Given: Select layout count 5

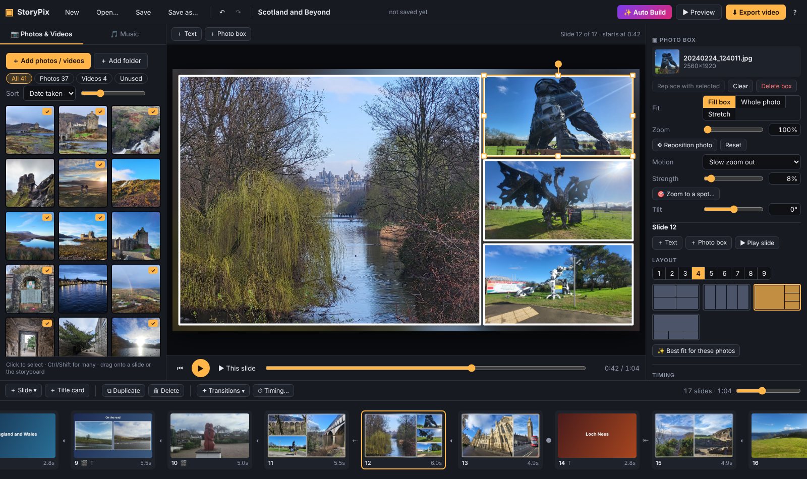Looking at the screenshot, I should point(711,273).
